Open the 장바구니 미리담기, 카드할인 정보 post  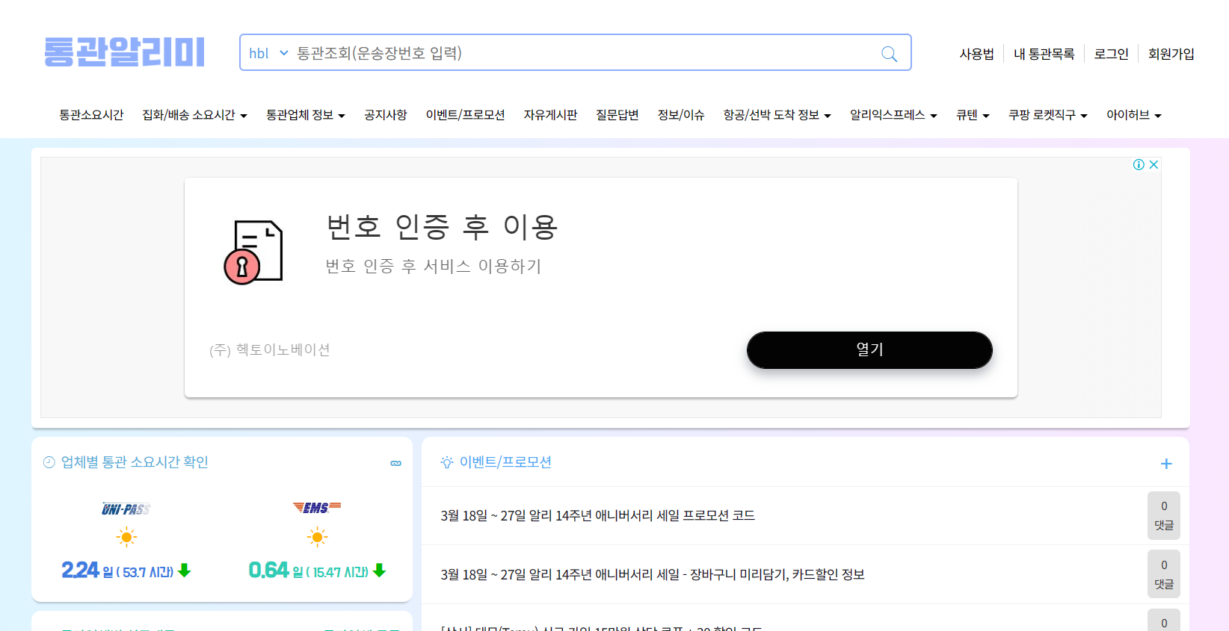point(653,574)
